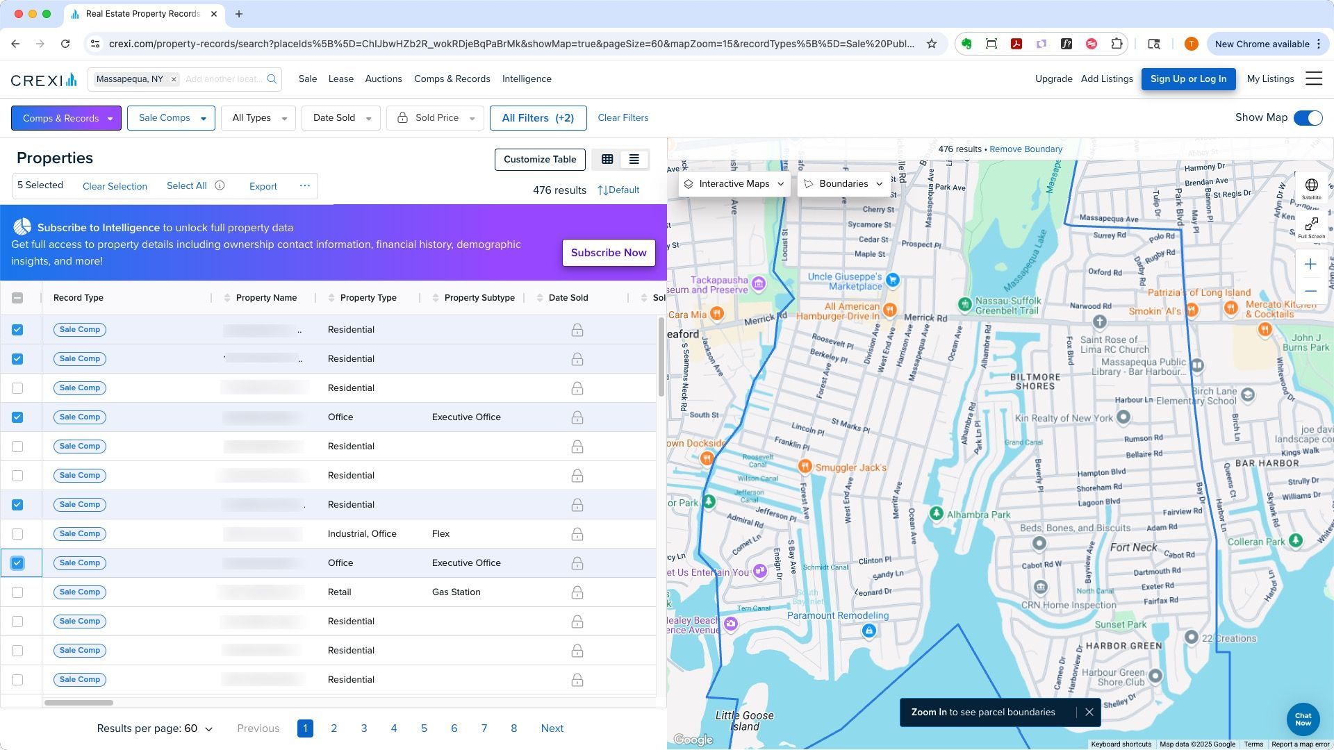
Task: Open Results per page dropdown
Action: (154, 728)
